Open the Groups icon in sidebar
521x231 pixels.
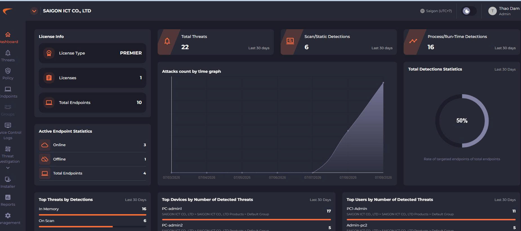click(8, 107)
